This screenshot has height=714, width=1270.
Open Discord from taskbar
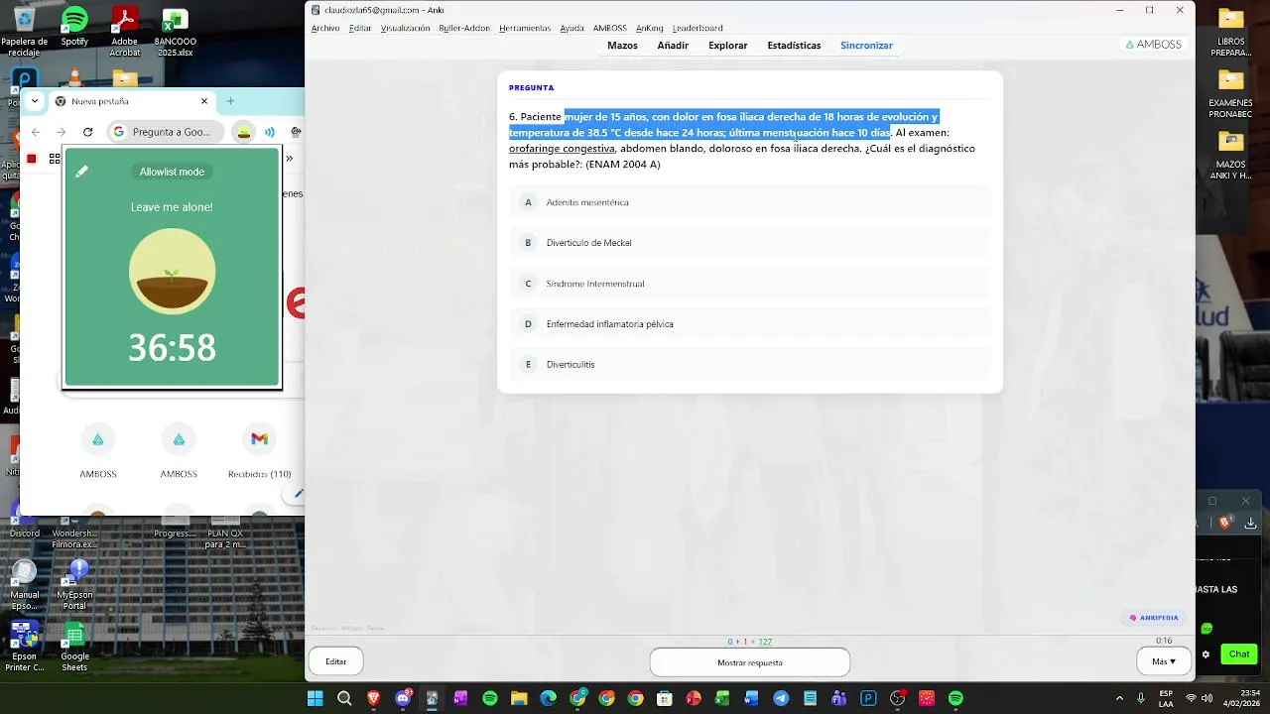403,698
